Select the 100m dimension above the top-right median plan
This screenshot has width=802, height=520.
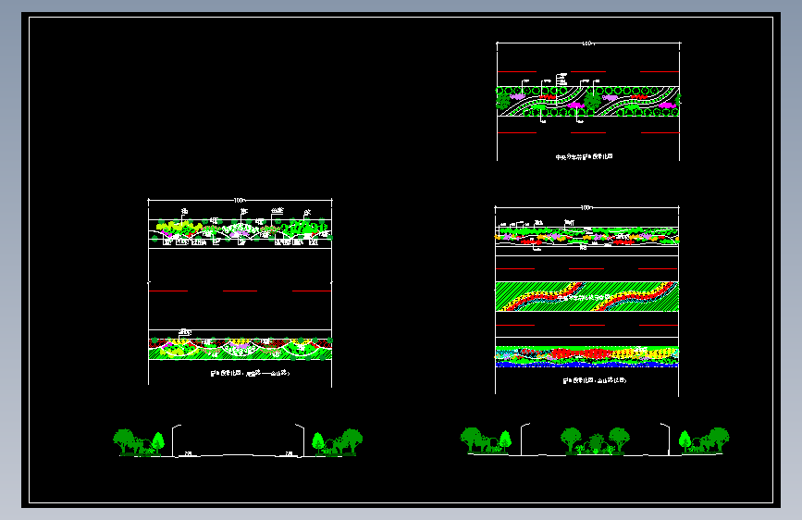587,43
